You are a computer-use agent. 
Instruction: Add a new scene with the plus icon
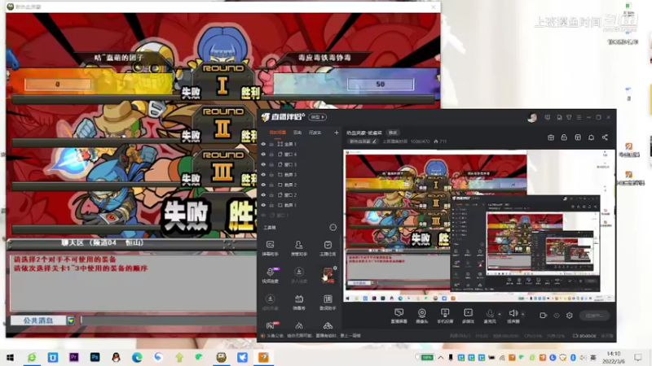point(336,133)
